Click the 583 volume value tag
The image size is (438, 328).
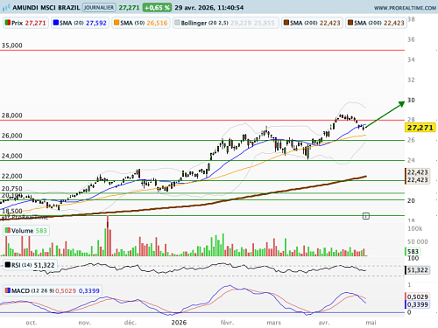click(413, 251)
